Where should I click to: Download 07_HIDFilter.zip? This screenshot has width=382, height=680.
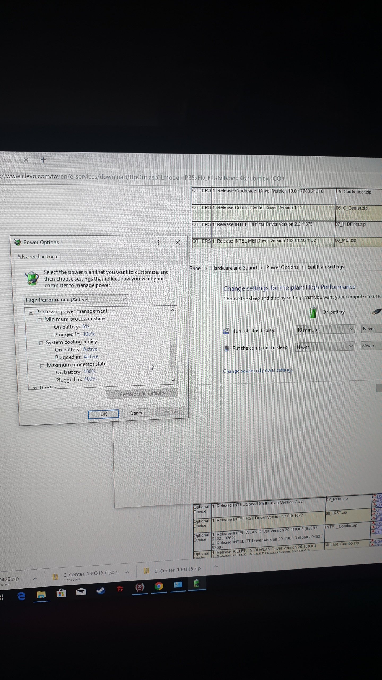[x=350, y=224]
